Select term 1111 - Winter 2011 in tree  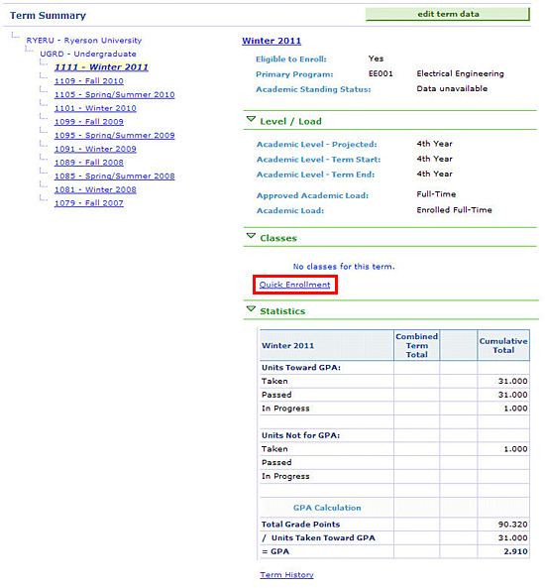(101, 67)
